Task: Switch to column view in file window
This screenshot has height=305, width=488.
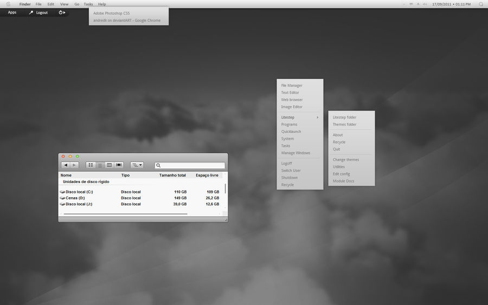Action: pos(109,165)
